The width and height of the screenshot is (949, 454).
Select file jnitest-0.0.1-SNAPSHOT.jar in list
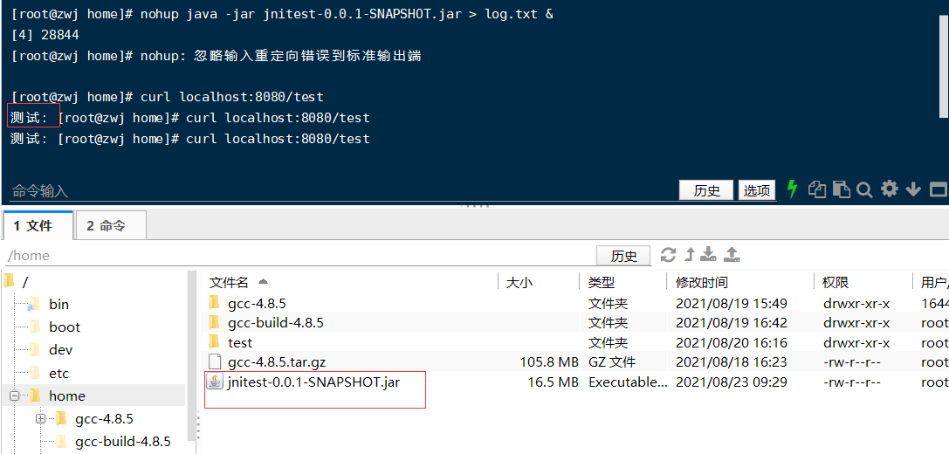[x=313, y=382]
